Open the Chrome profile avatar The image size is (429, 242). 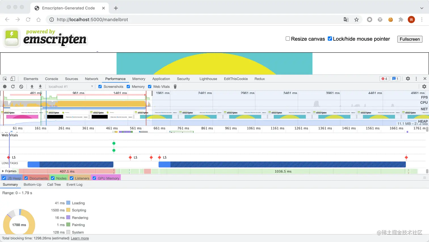coord(411,20)
